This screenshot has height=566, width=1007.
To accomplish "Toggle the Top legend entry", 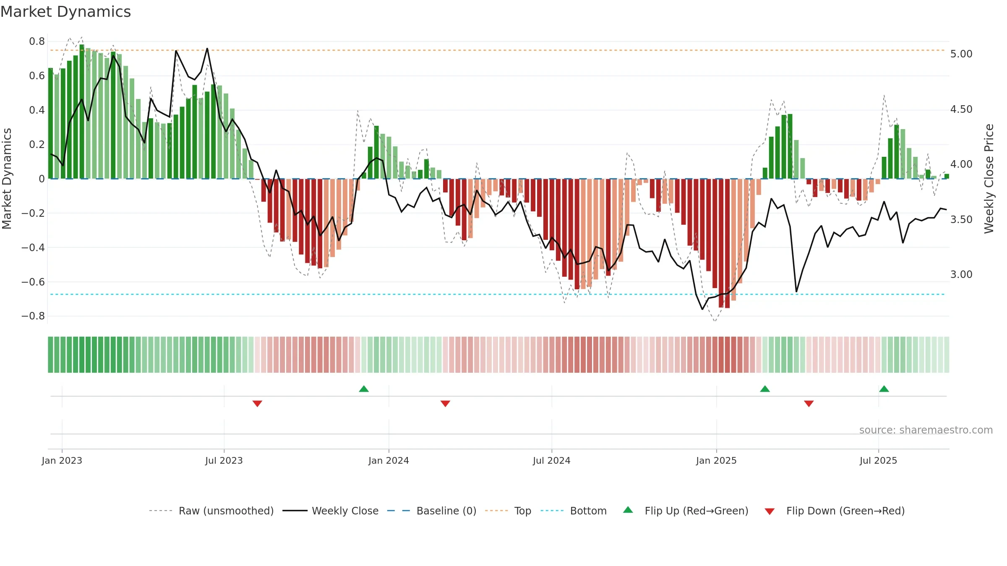I will coord(508,511).
